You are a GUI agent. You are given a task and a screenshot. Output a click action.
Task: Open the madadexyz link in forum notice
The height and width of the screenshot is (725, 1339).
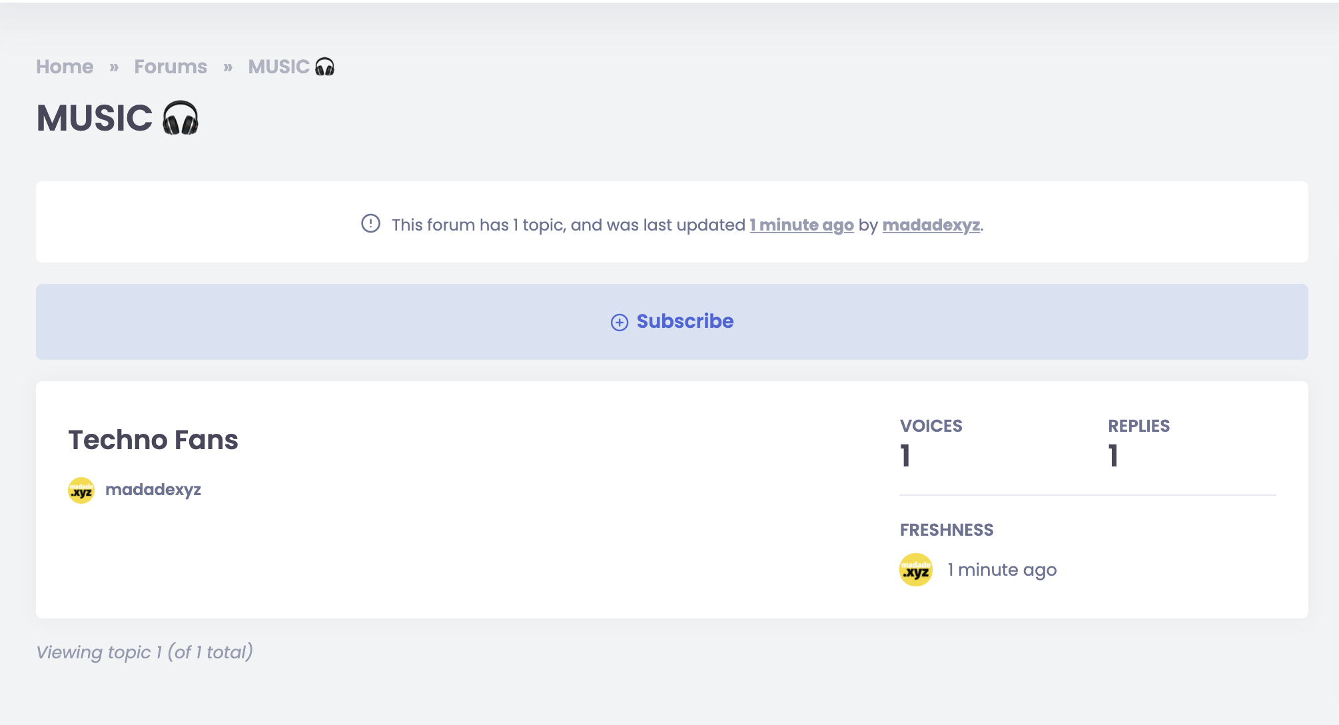pos(931,225)
